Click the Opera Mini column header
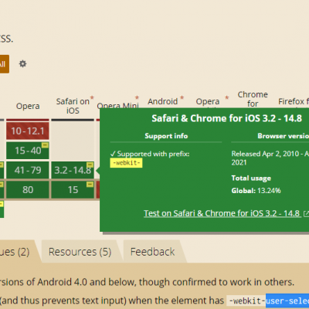The height and width of the screenshot is (309, 309). pos(118,106)
